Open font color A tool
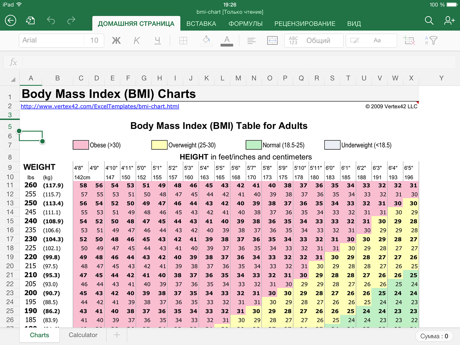This screenshot has height=345, width=460. pos(227,40)
